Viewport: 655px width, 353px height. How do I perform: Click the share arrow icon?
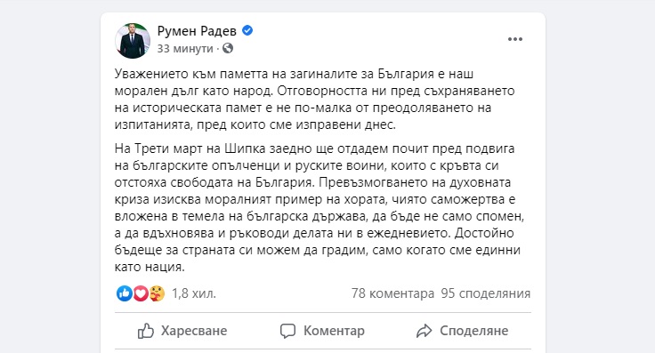point(424,331)
